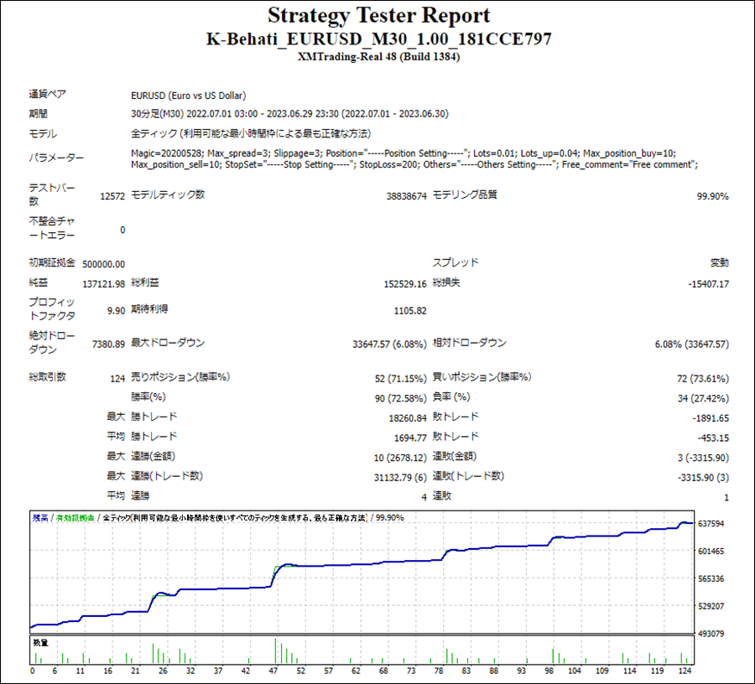Click the bar count value 12572
Viewport: 755px width, 684px height.
click(x=112, y=196)
